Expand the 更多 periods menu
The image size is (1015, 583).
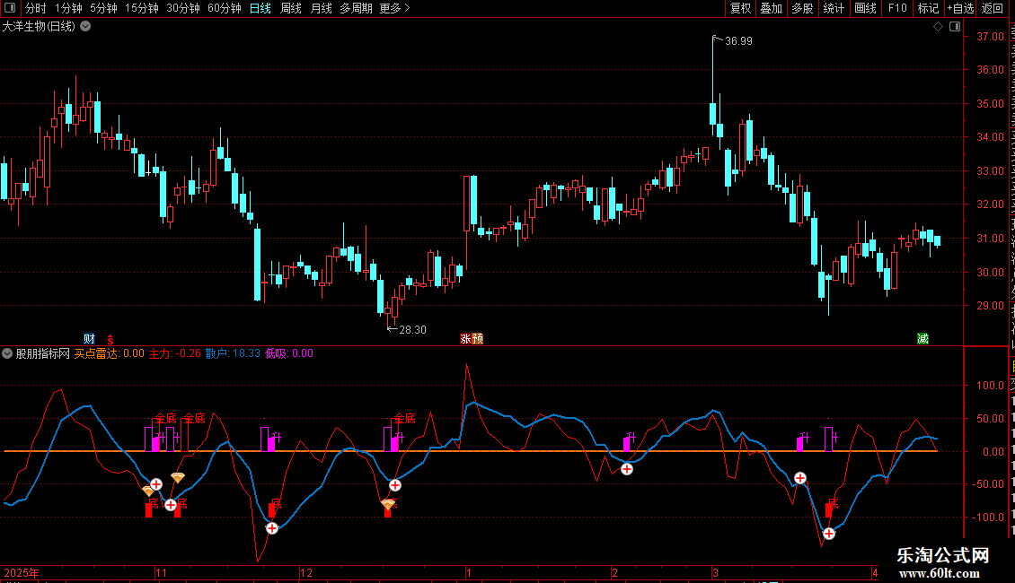click(395, 8)
